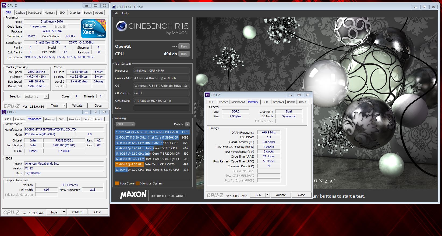Open the Cinebench File menu
Screen dimensions: 442x236
point(116,13)
